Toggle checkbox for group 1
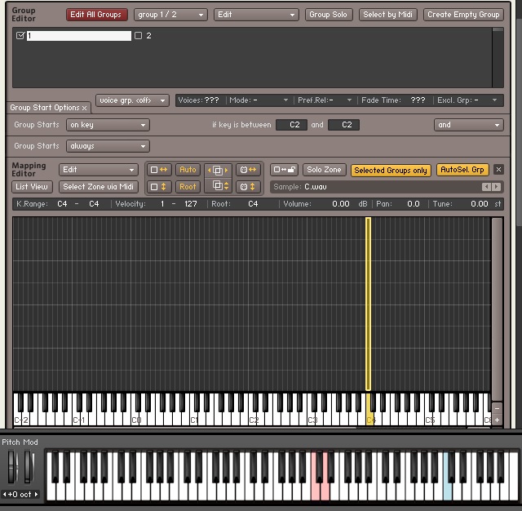 tap(20, 35)
